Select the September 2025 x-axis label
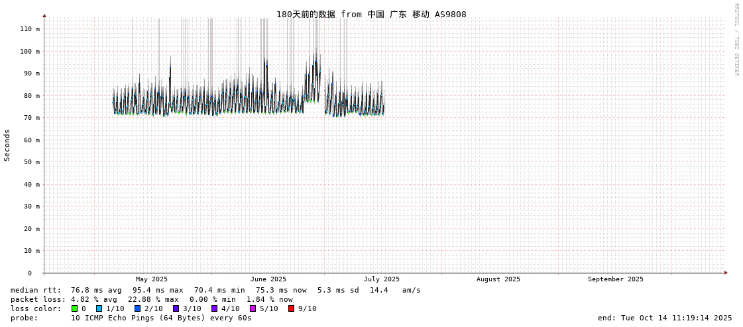Screen dimensions: 743x327 coord(616,279)
